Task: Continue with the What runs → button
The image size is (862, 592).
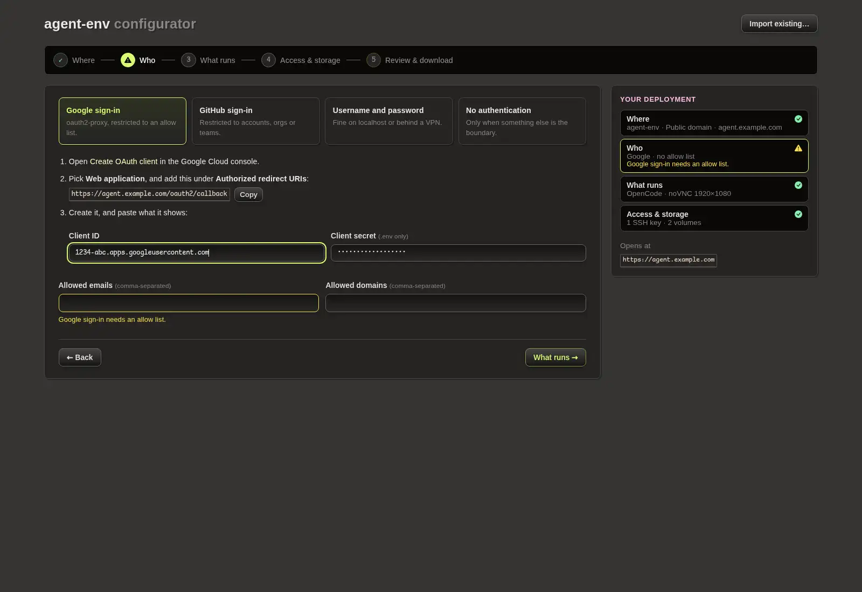Action: pos(555,357)
